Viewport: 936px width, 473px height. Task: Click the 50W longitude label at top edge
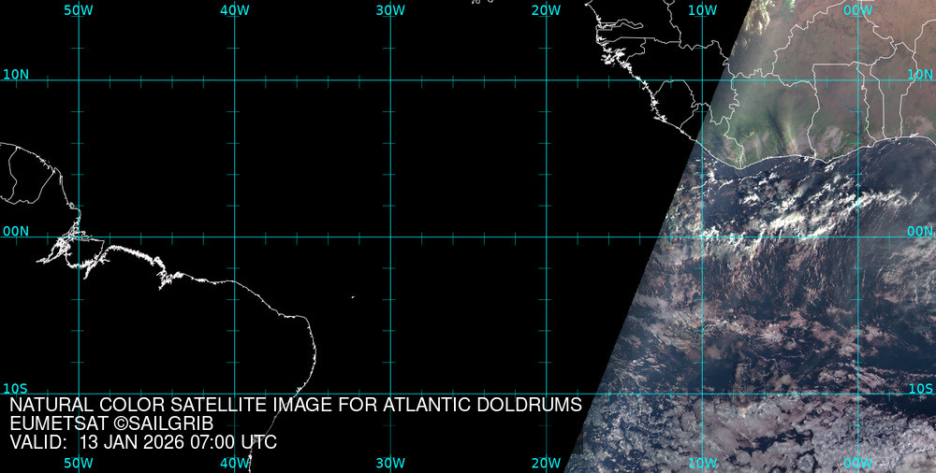(x=79, y=10)
